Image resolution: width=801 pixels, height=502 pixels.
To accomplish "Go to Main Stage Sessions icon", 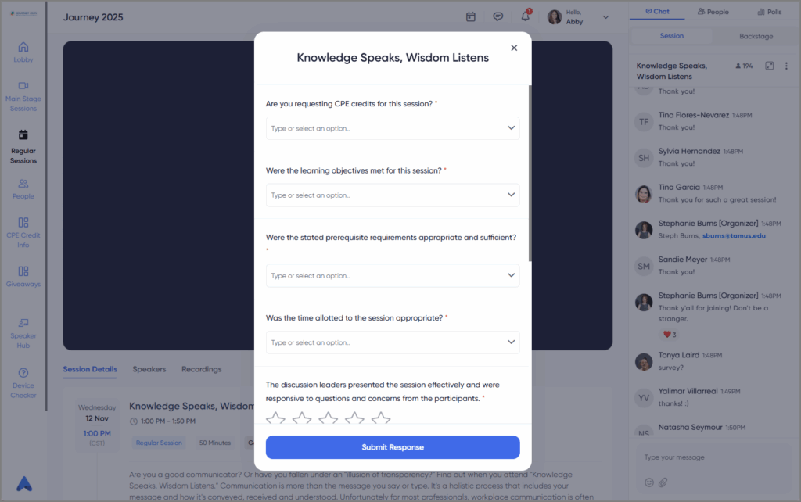I will coord(23,85).
